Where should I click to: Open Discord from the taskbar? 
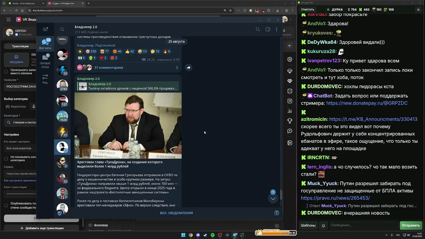click(x=198, y=235)
